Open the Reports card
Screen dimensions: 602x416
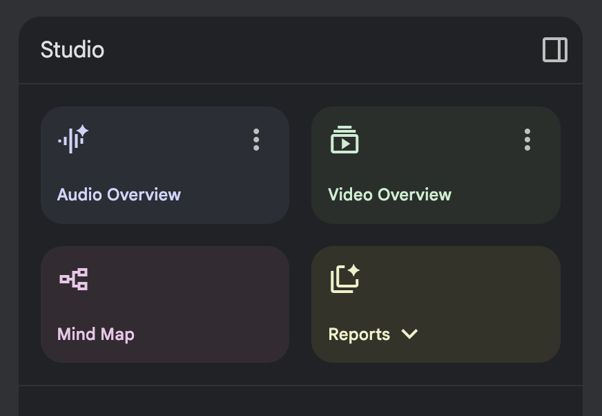[x=436, y=304]
